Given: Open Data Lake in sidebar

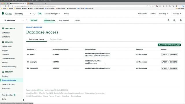Looking at the screenshot, I should coord(6,37).
